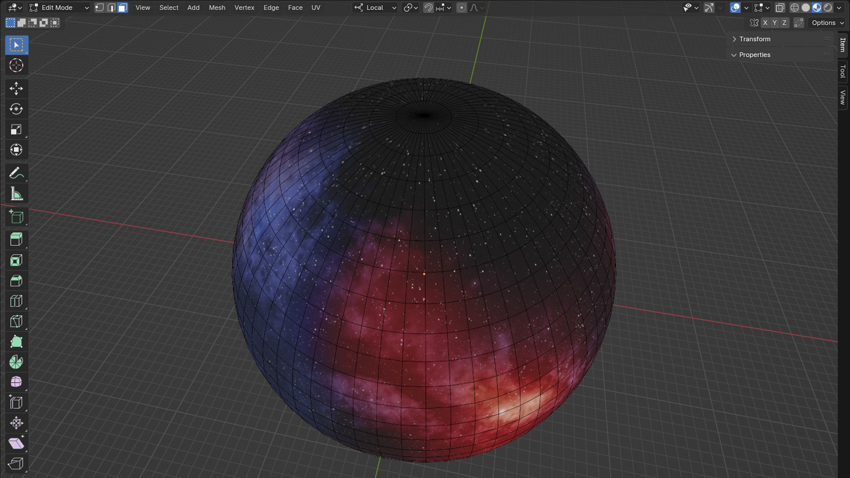Open the editor type dropdown
850x478 pixels.
15,8
